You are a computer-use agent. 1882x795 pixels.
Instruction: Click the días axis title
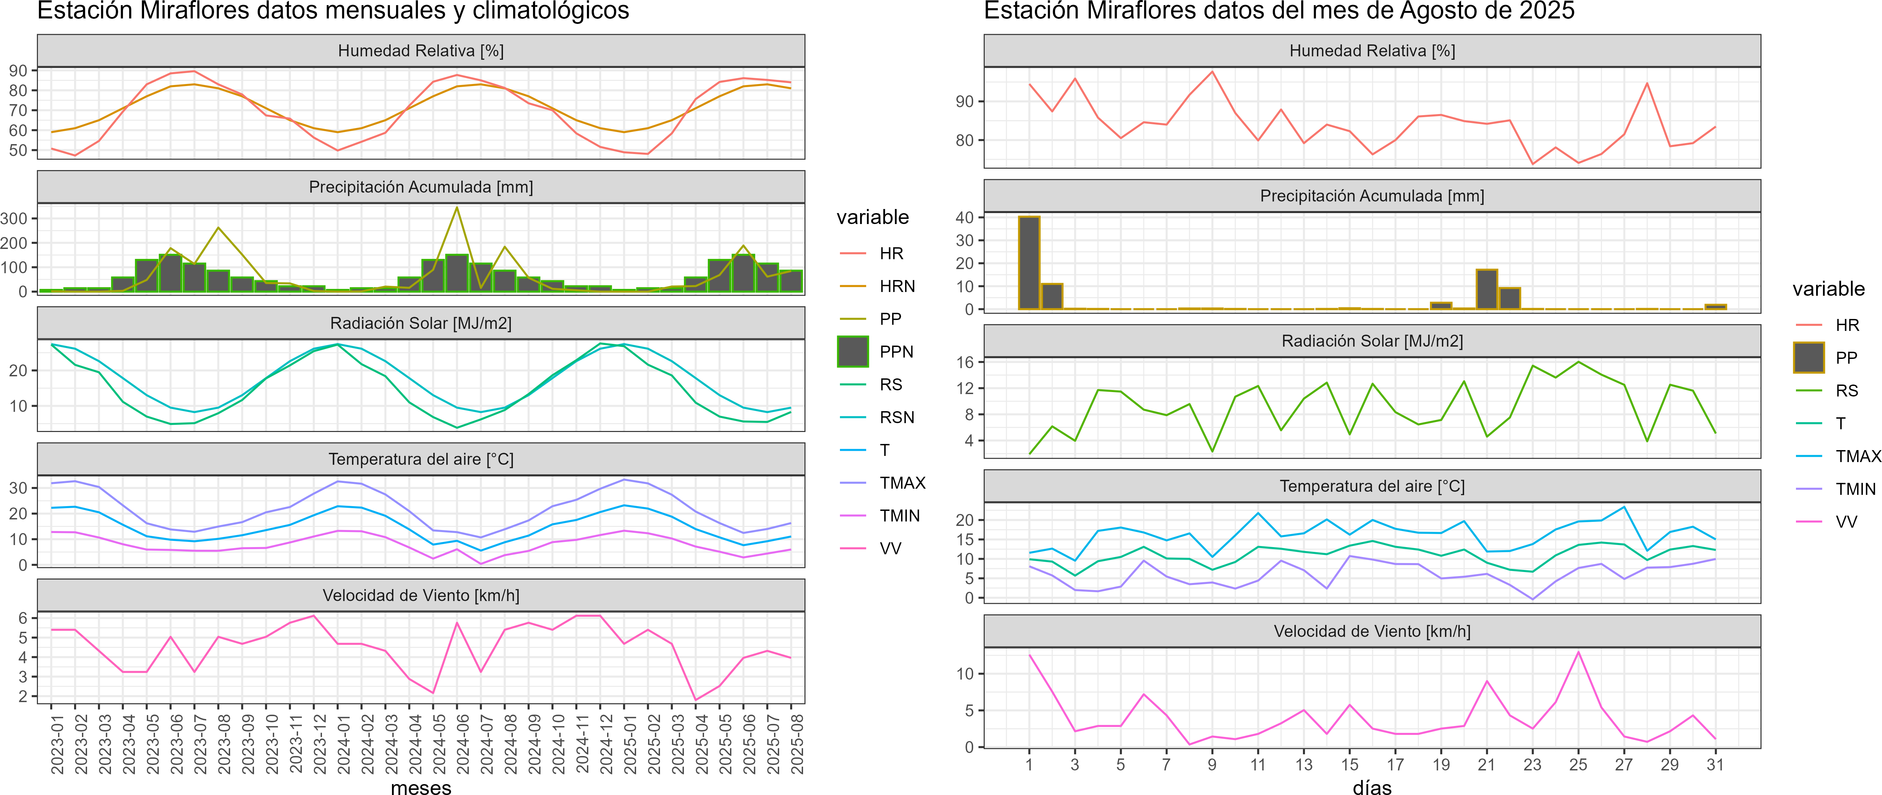click(x=1371, y=788)
